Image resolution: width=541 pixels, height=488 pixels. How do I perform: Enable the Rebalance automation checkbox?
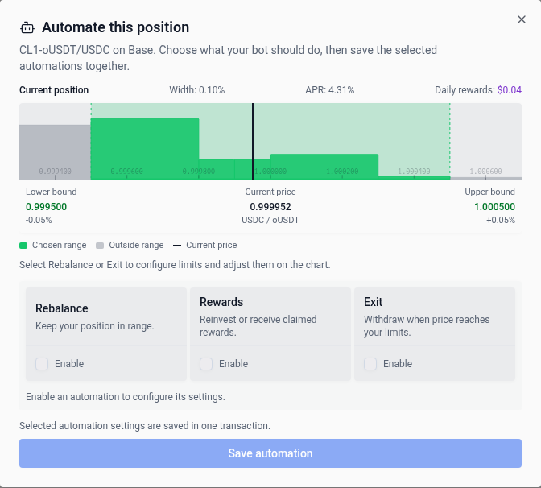42,364
